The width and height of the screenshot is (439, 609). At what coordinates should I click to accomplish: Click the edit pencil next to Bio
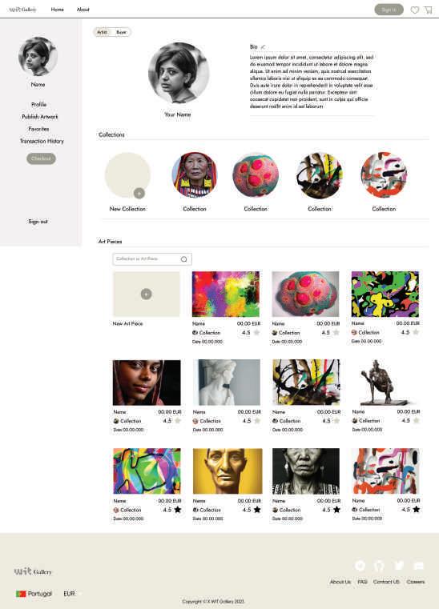(264, 47)
